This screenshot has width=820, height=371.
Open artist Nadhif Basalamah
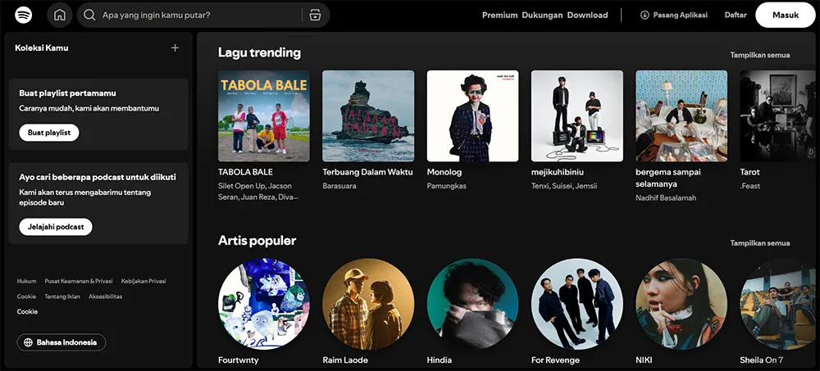666,198
